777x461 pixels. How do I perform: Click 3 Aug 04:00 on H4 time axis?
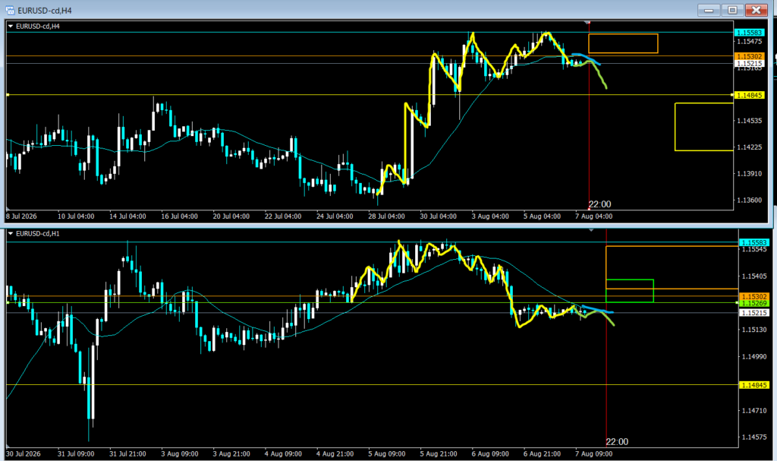(x=490, y=216)
